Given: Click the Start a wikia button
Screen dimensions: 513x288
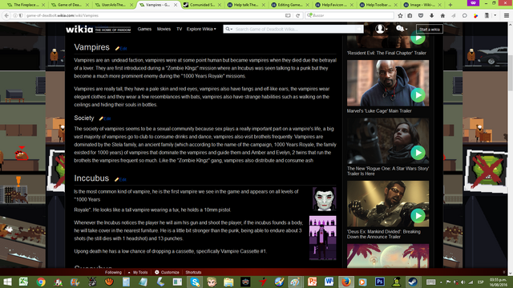Looking at the screenshot, I should 430,29.
